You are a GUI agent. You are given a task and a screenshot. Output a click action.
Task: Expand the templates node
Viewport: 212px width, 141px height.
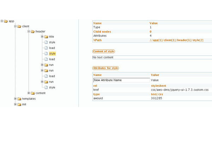click(x=15, y=99)
